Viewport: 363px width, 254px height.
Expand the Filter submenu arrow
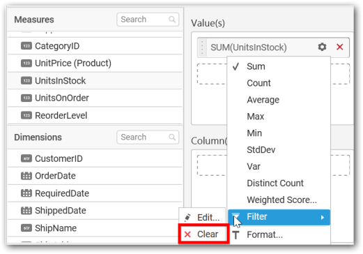pos(323,218)
